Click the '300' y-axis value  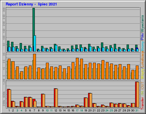click(4, 10)
